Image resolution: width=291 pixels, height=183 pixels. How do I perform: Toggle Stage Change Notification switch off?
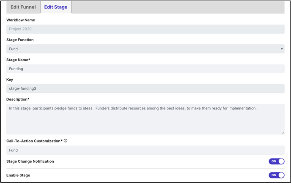tap(277, 161)
